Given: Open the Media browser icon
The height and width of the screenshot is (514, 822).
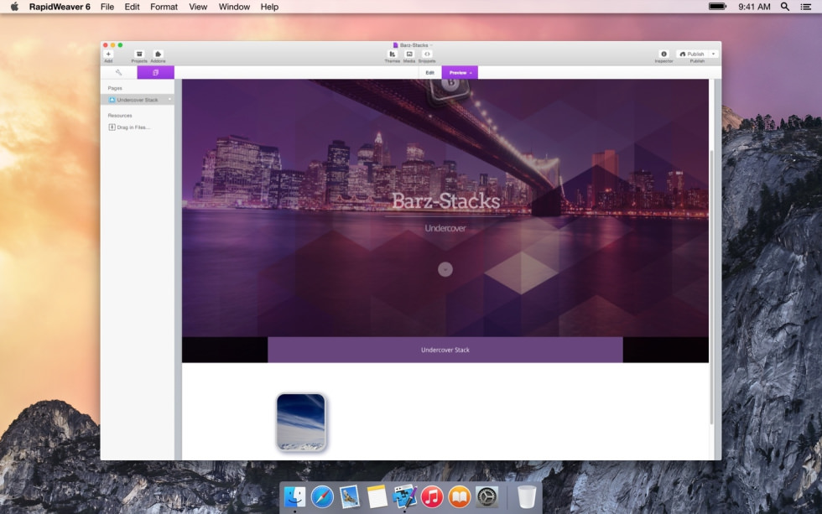Looking at the screenshot, I should point(409,54).
